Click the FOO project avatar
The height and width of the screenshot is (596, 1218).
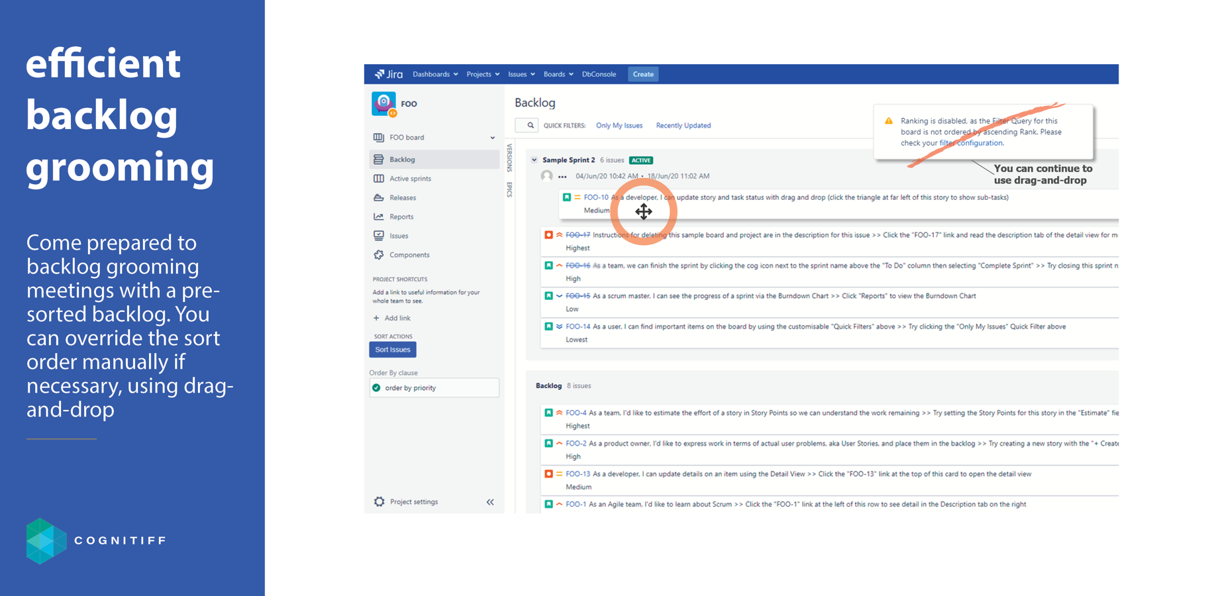(x=383, y=104)
